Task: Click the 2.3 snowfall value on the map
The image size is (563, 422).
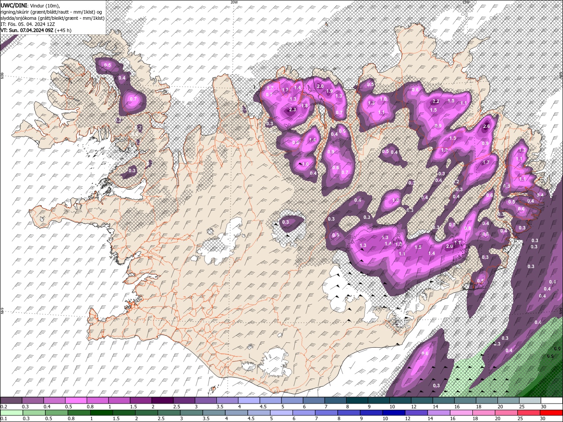Action: [x=292, y=110]
